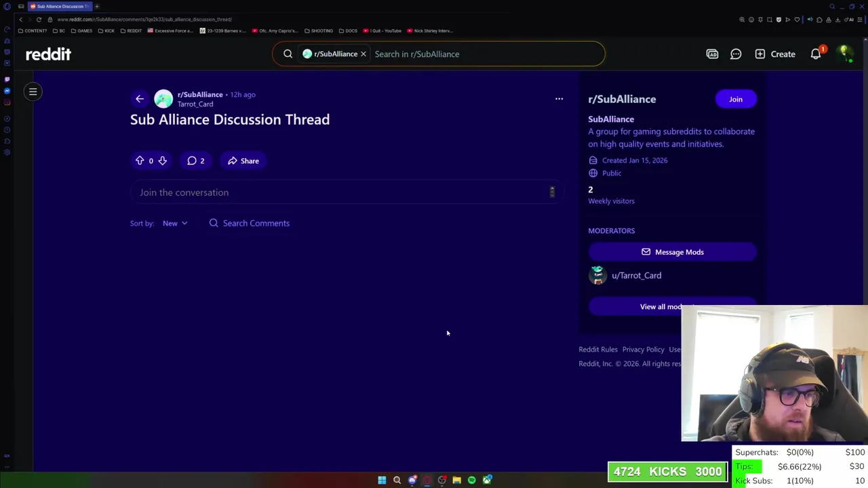Open the SHOOTING bookmarks folder
868x488 pixels.
click(x=319, y=30)
